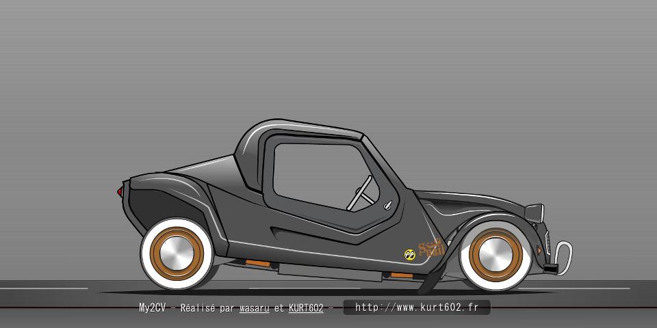
Task: Click the red tail light at the rear
Action: point(120,191)
